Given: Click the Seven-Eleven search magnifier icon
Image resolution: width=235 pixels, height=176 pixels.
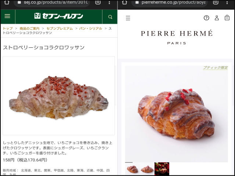Looking at the screenshot, I should click(x=110, y=17).
